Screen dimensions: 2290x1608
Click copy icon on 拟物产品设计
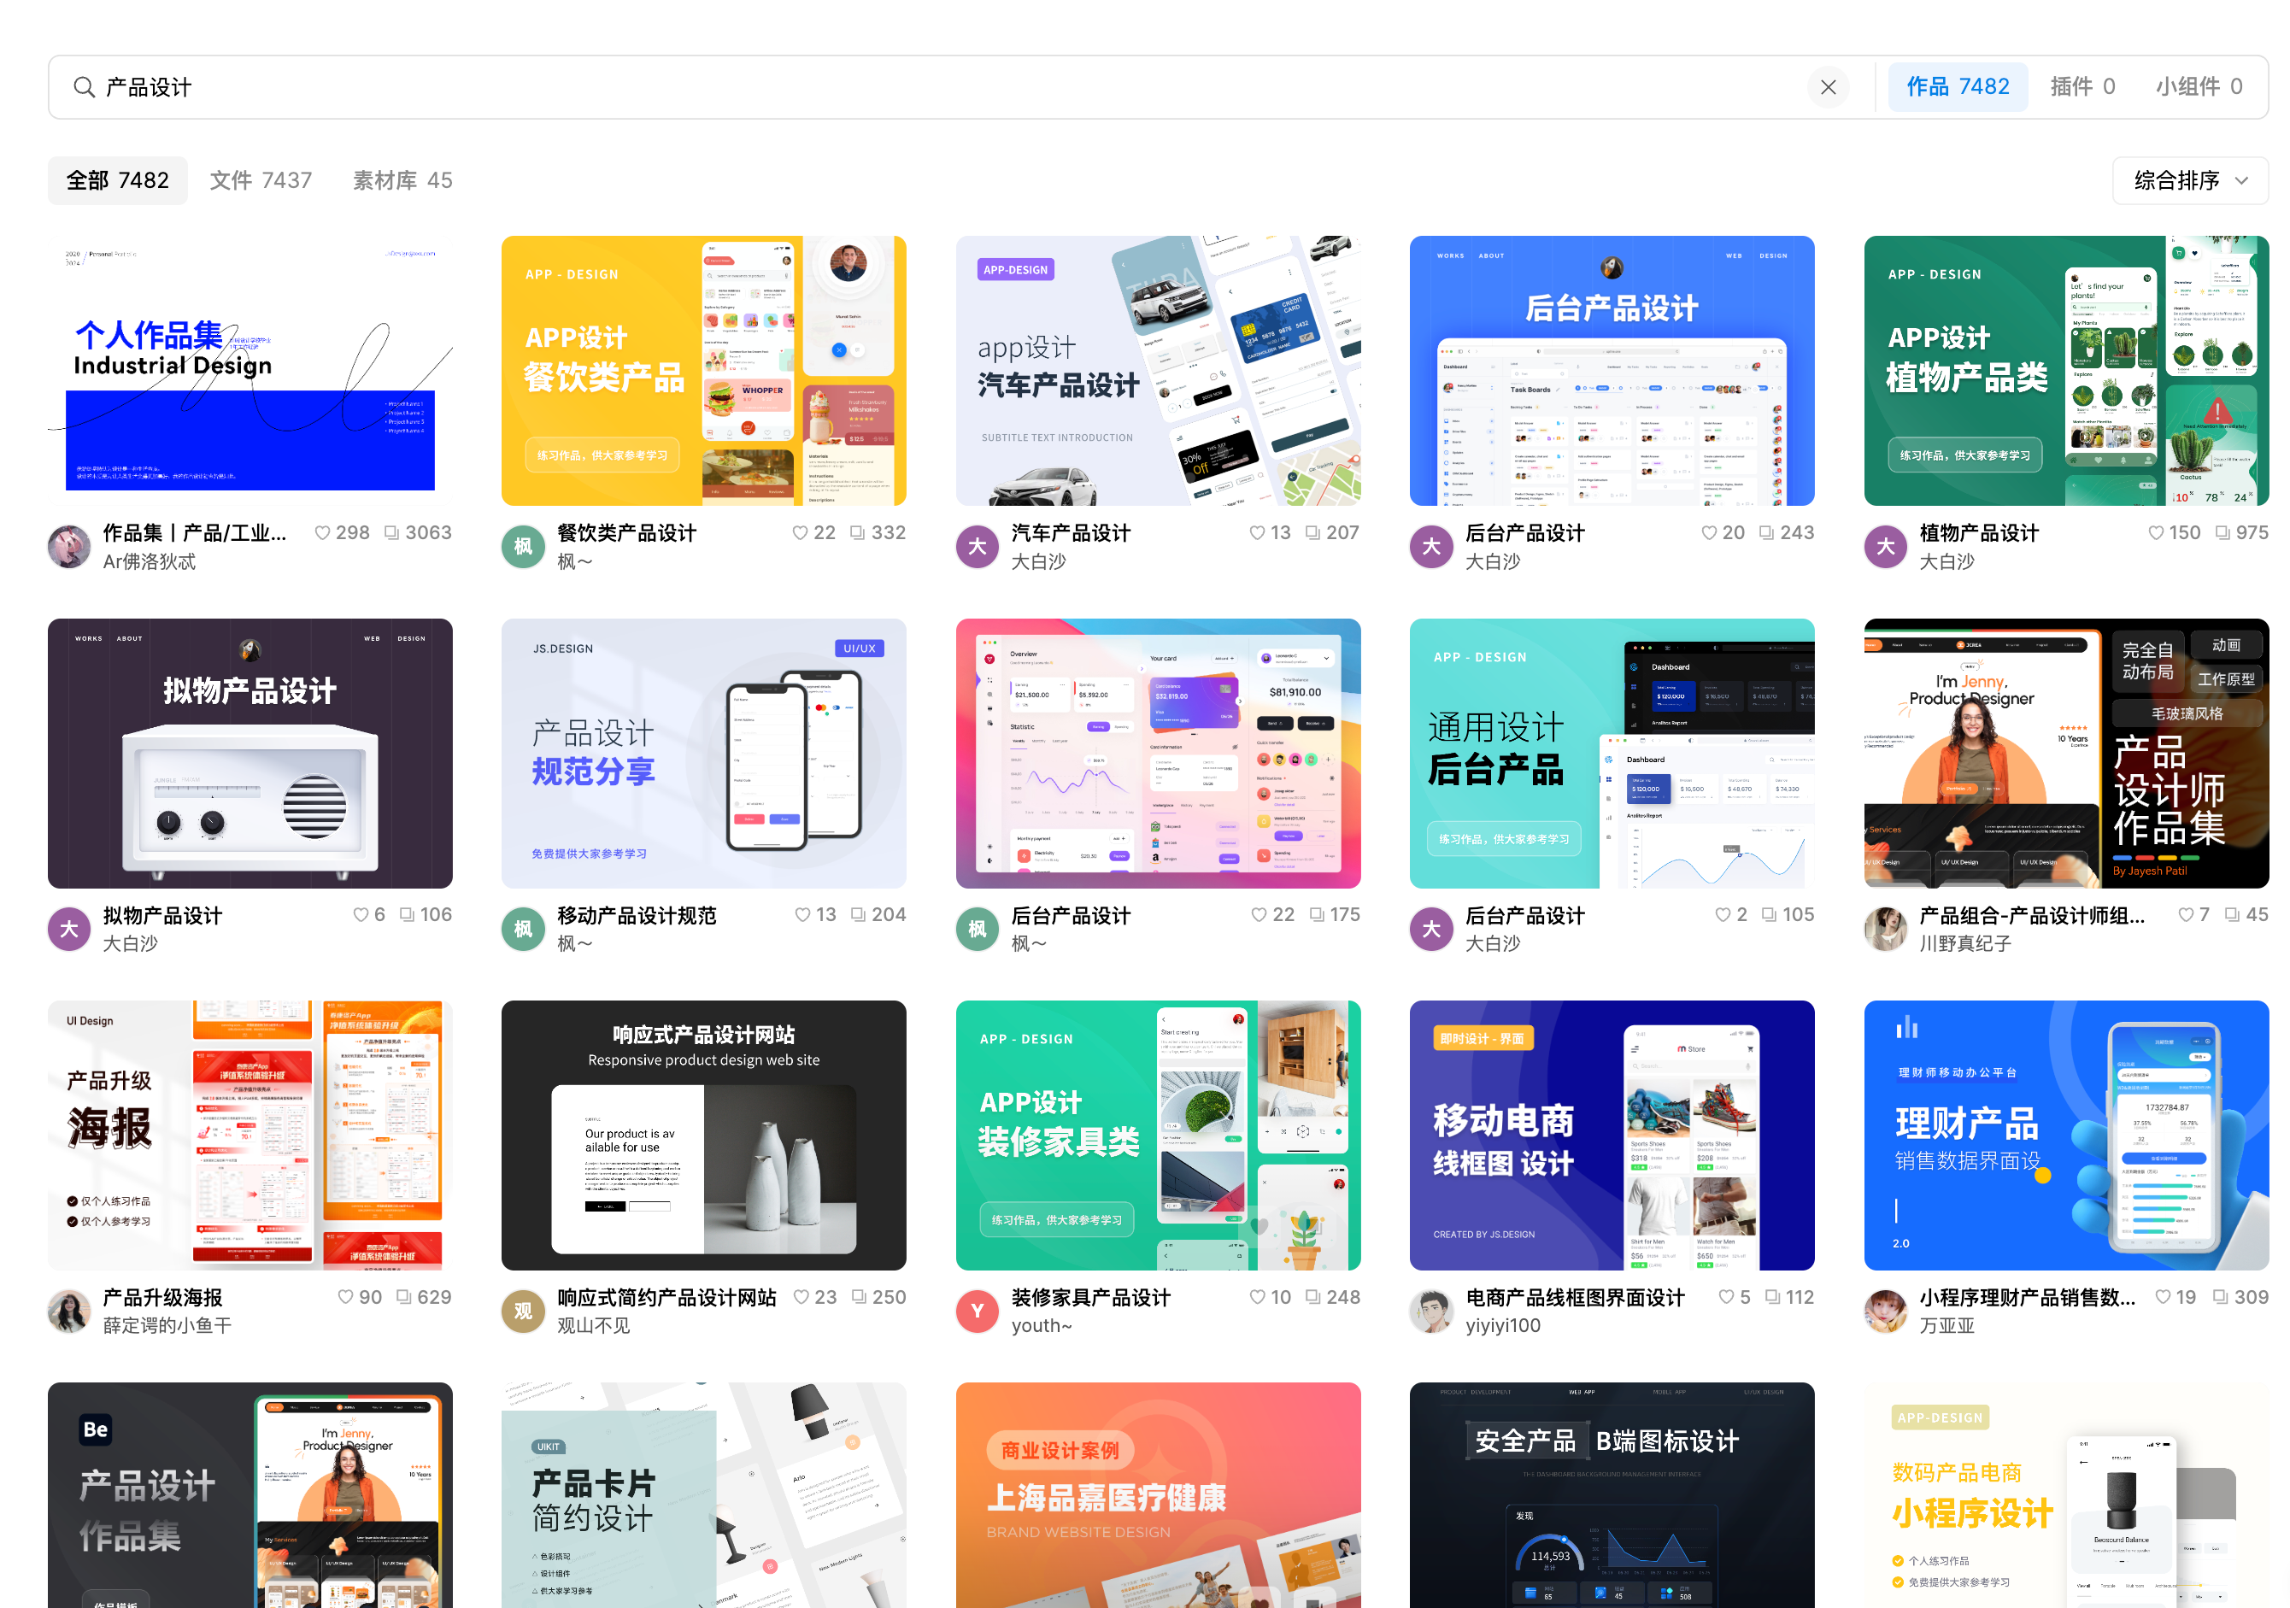pyautogui.click(x=407, y=915)
